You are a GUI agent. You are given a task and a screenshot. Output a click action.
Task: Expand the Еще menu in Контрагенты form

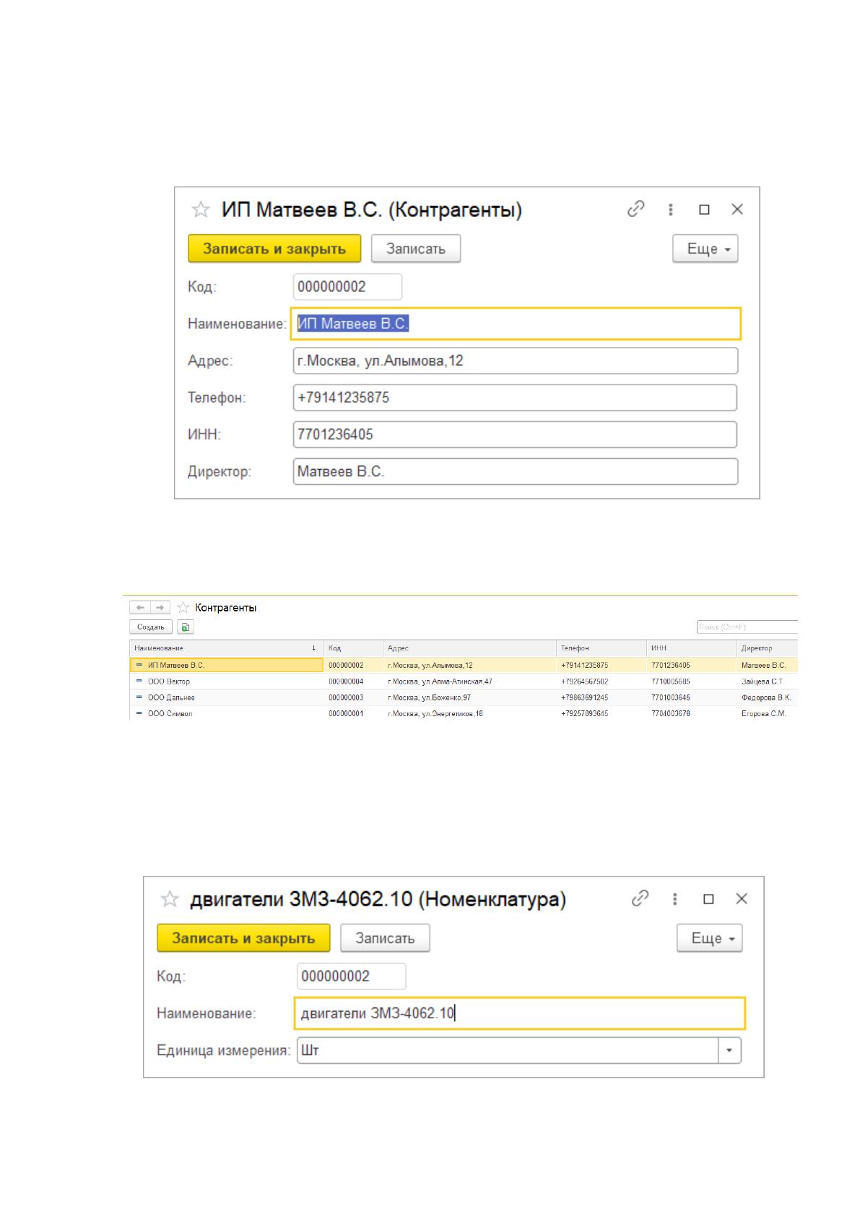tap(705, 249)
